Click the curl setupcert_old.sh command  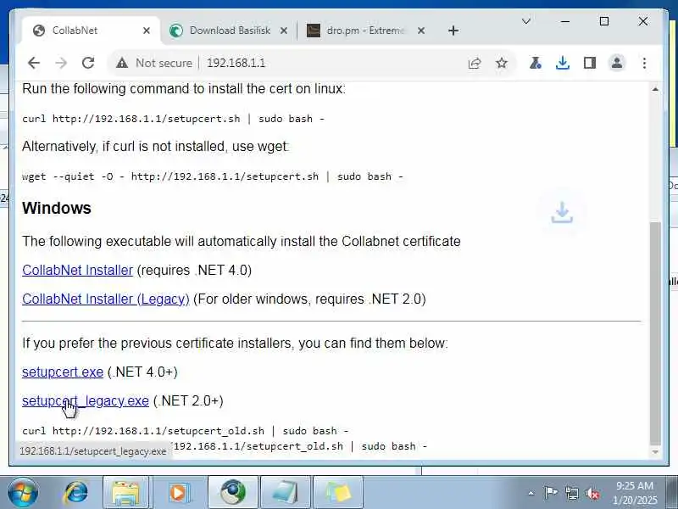coord(185,431)
